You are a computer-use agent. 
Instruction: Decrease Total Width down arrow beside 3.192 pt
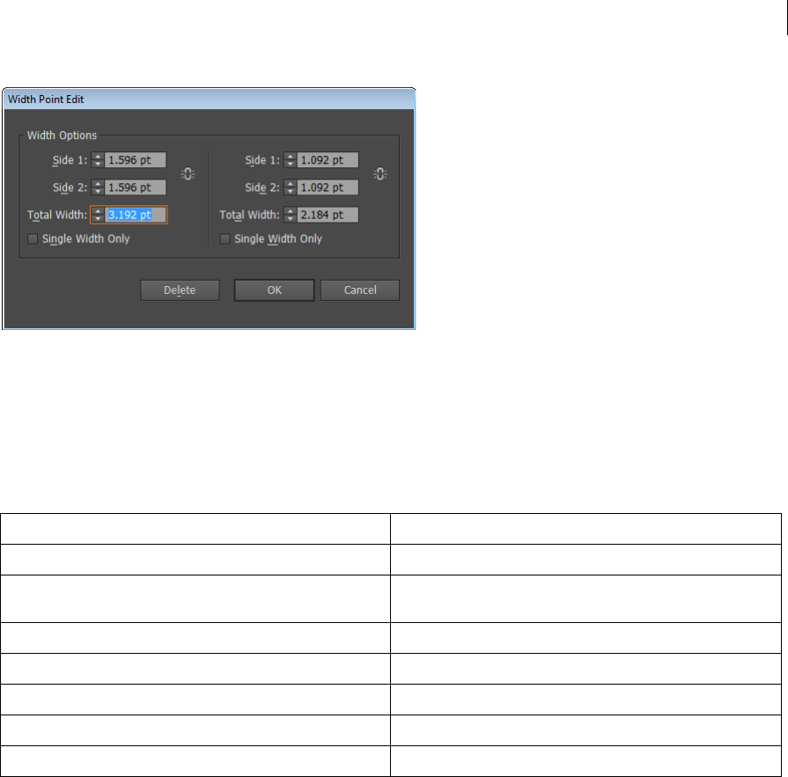(98, 218)
